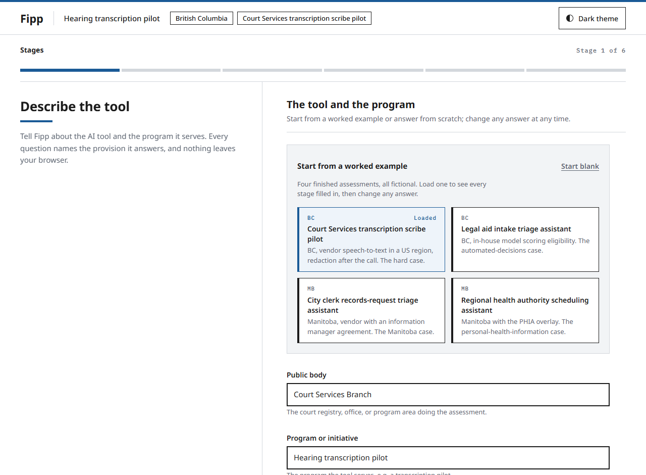Click the Program or initiative input field
This screenshot has width=646, height=475.
point(448,458)
